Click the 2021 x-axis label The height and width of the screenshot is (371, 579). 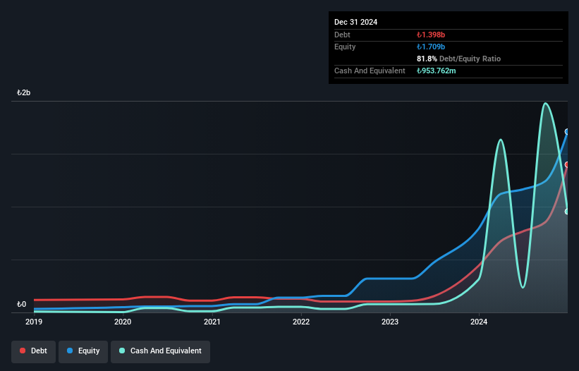click(212, 322)
